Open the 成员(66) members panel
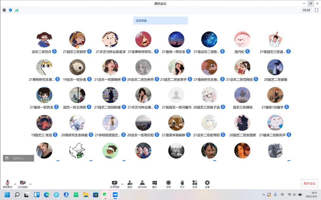The height and width of the screenshot is (200, 321). [x=142, y=184]
